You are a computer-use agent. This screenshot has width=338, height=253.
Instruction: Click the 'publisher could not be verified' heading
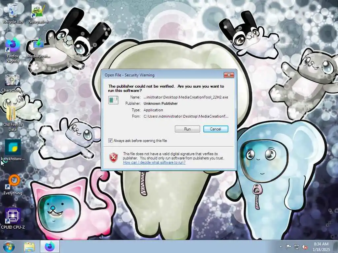(166, 88)
